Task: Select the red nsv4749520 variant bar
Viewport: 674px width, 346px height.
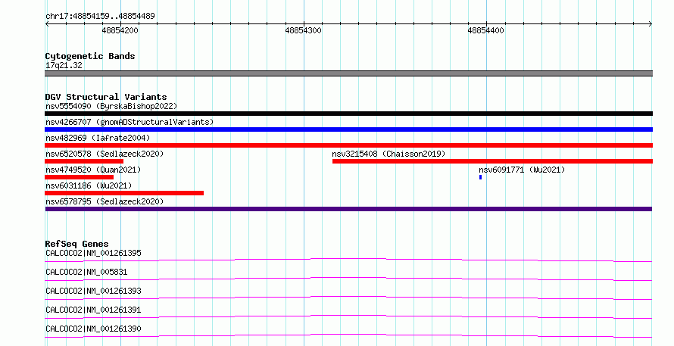Action: point(79,177)
